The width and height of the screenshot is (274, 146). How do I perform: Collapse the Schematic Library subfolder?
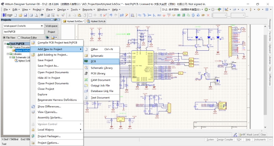[x=10, y=57]
